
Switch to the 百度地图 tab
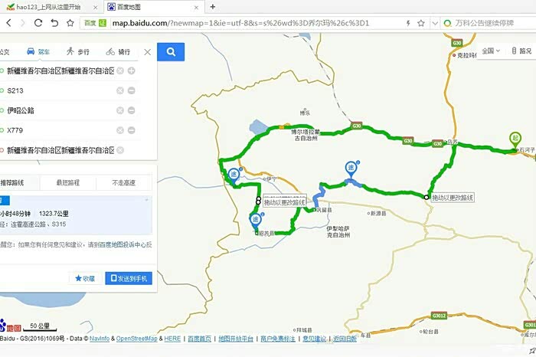coord(153,7)
